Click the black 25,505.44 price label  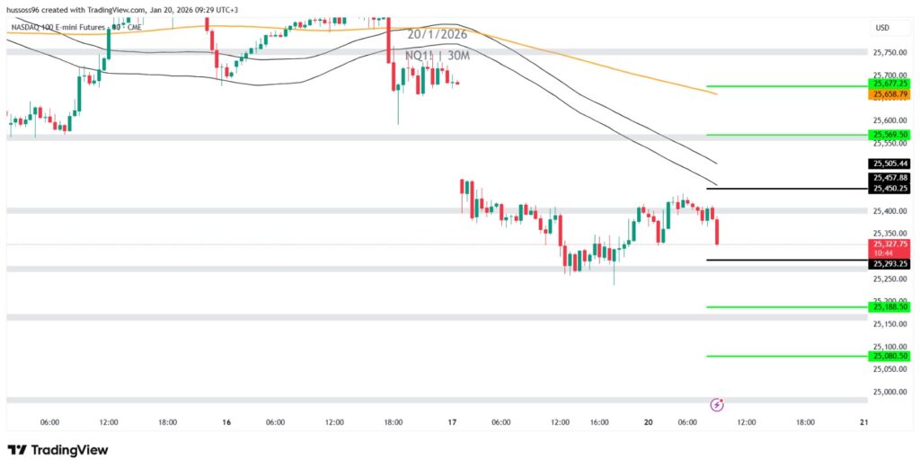[889, 164]
